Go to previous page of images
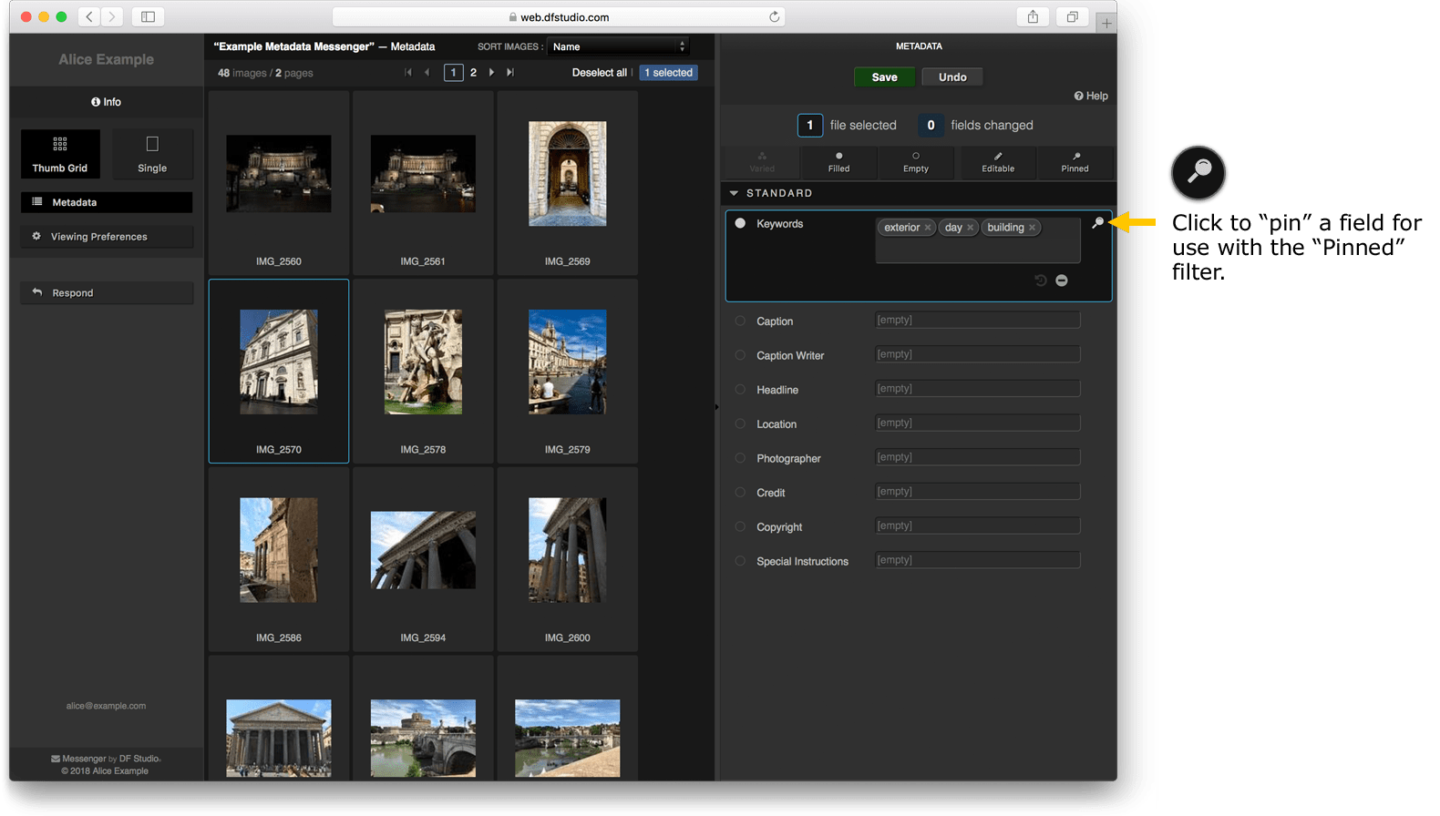 [x=427, y=72]
